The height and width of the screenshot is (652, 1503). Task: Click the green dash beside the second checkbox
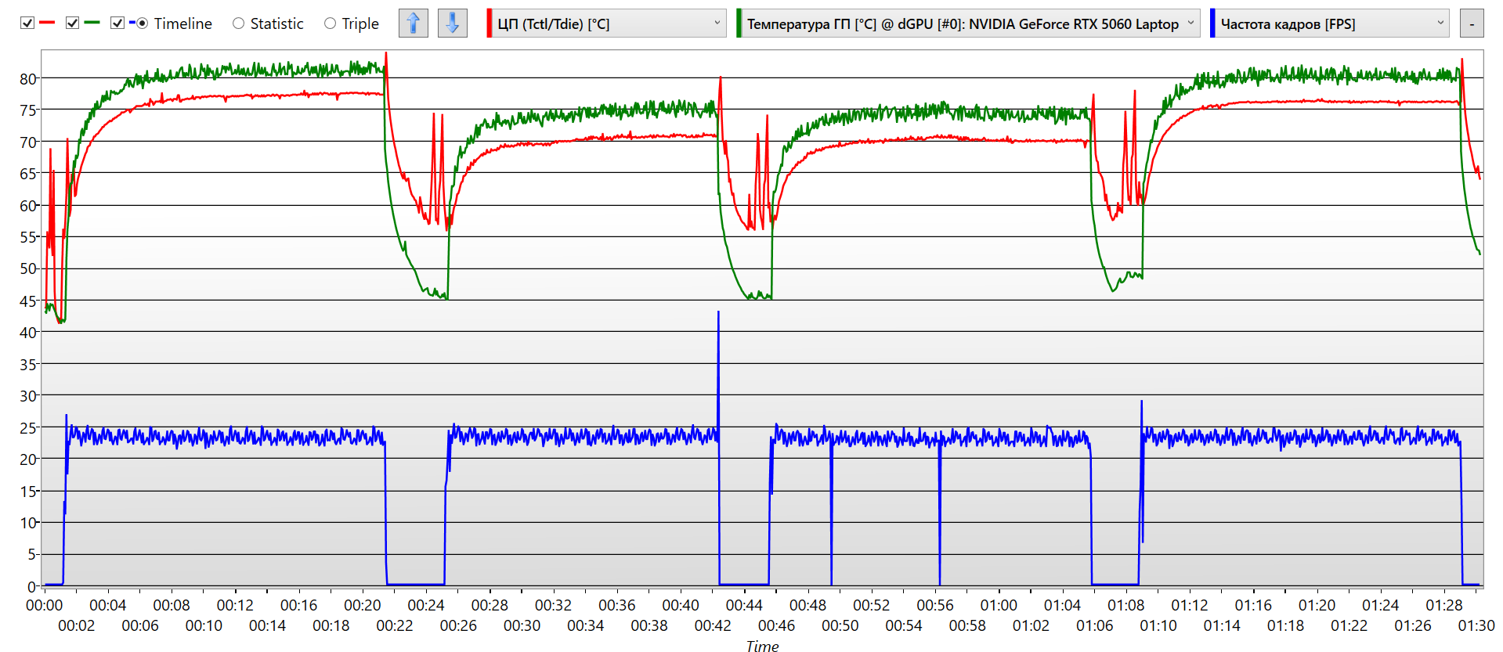click(92, 23)
